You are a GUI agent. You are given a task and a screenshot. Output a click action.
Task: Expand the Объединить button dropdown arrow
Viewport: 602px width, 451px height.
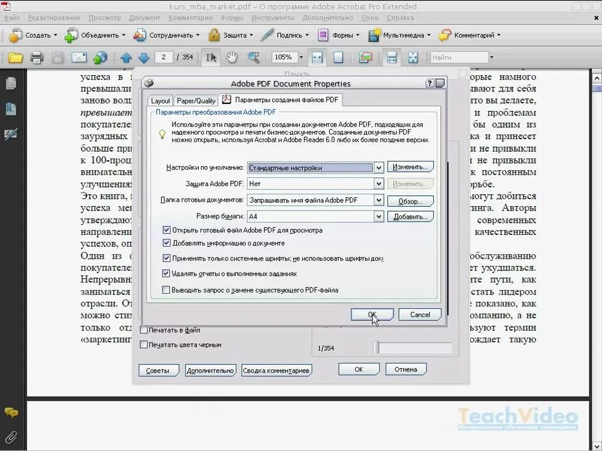pyautogui.click(x=124, y=35)
